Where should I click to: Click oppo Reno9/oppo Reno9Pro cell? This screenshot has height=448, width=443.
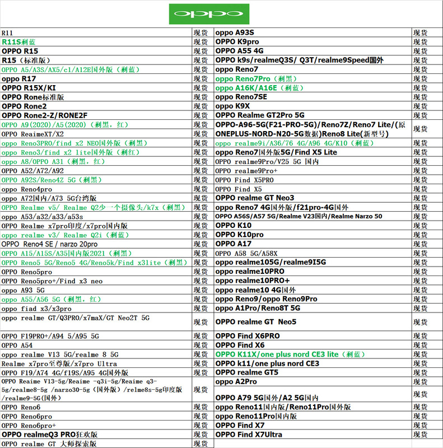tap(313, 299)
